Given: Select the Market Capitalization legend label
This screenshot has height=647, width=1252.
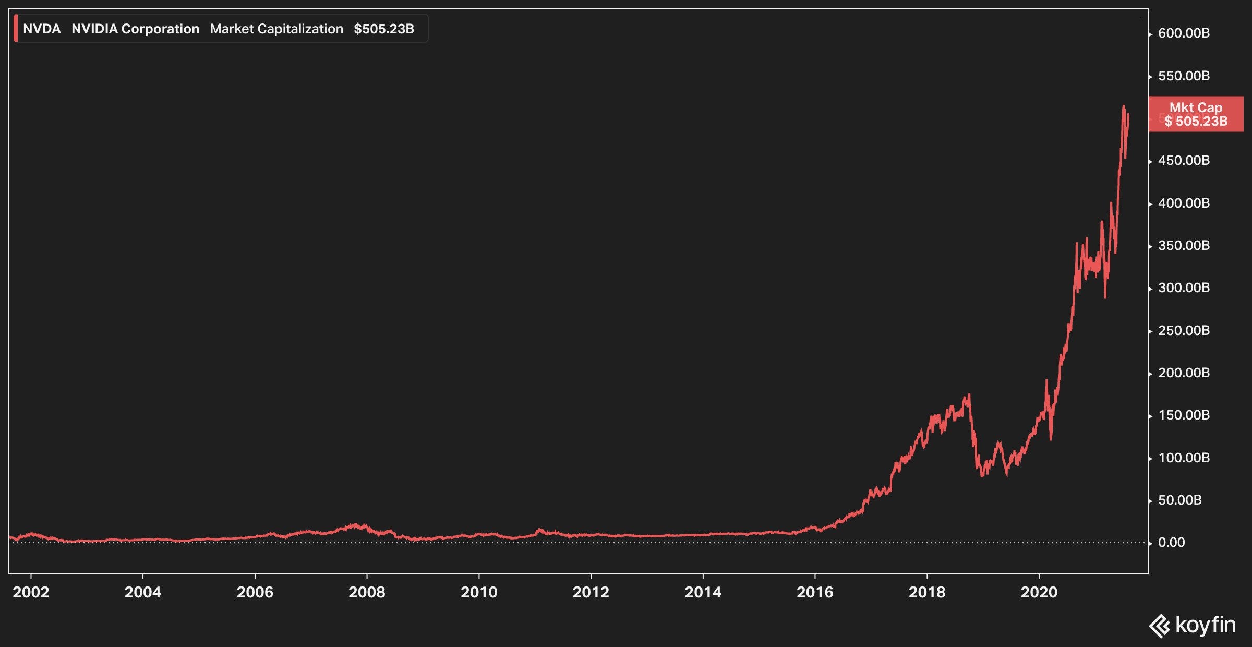Looking at the screenshot, I should pyautogui.click(x=276, y=29).
